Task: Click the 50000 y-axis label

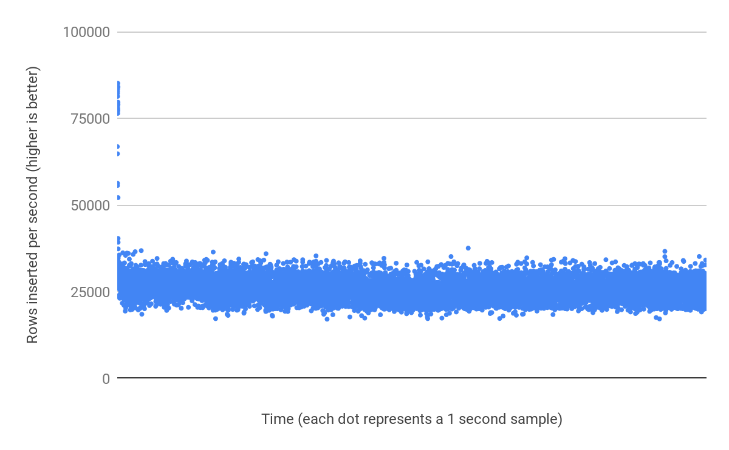Action: pyautogui.click(x=90, y=206)
